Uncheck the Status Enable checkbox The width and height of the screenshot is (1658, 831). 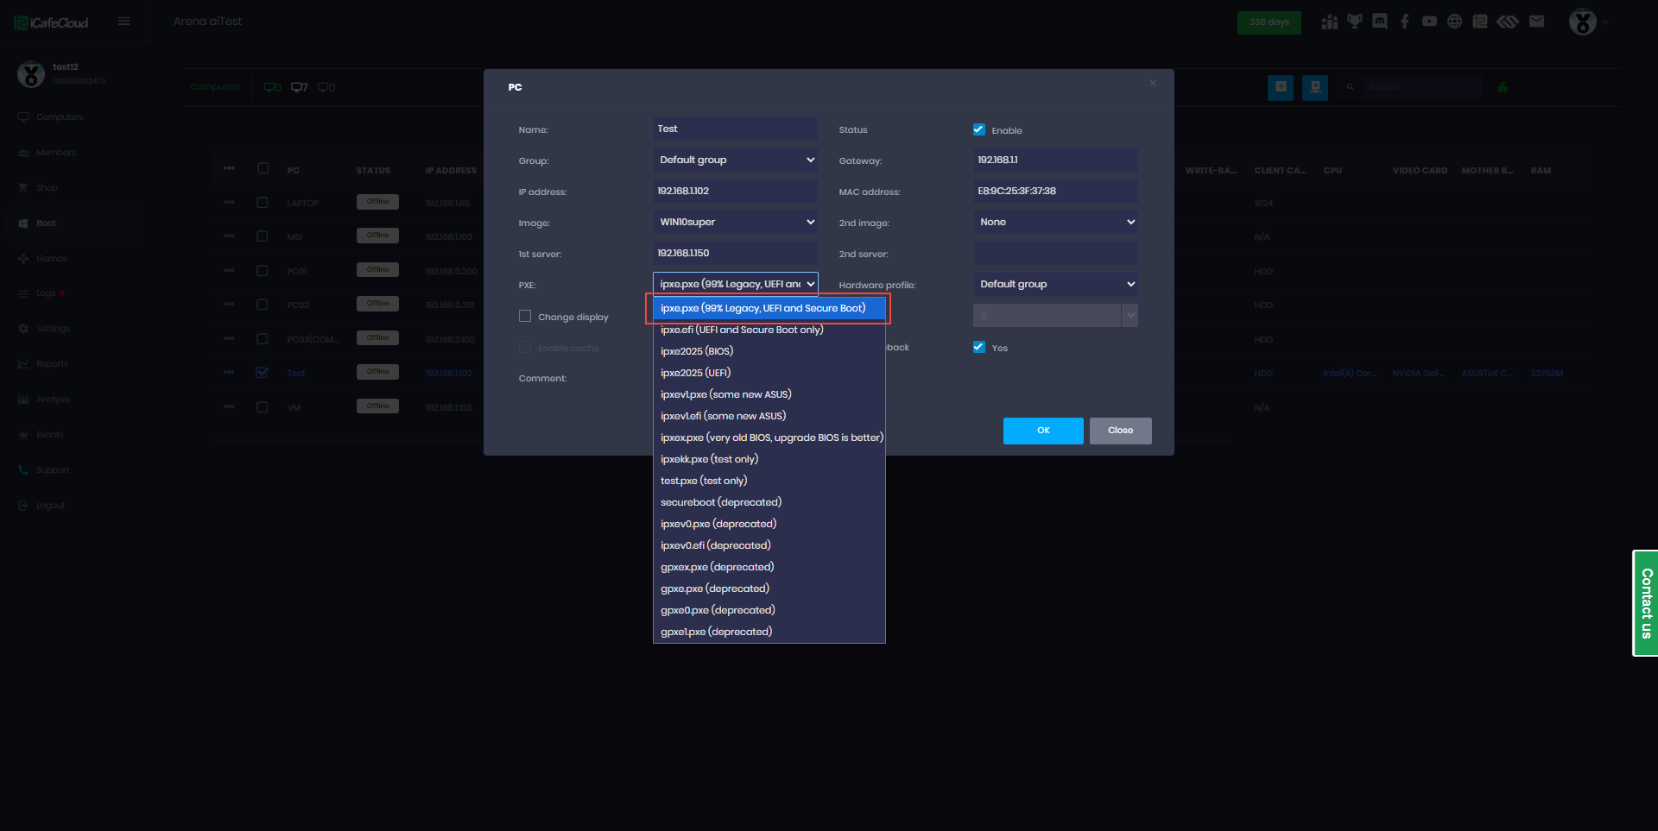(979, 129)
